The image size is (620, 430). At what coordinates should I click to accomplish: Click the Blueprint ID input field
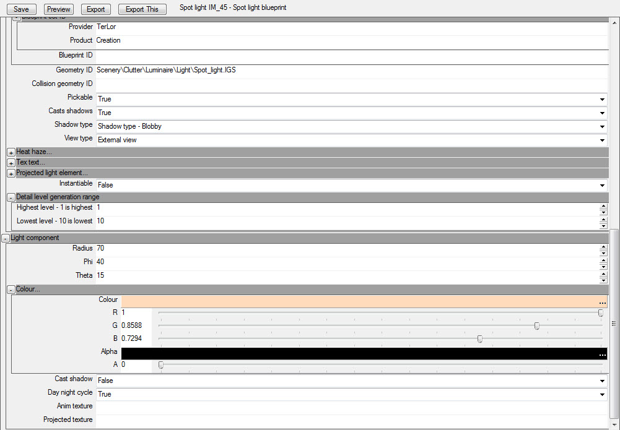[352, 55]
